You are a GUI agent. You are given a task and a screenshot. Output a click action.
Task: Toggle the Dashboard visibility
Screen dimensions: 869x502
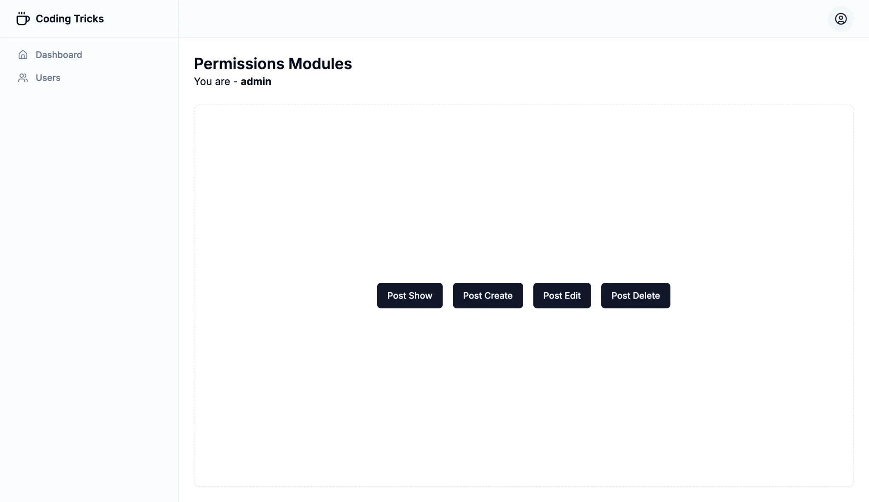point(59,54)
